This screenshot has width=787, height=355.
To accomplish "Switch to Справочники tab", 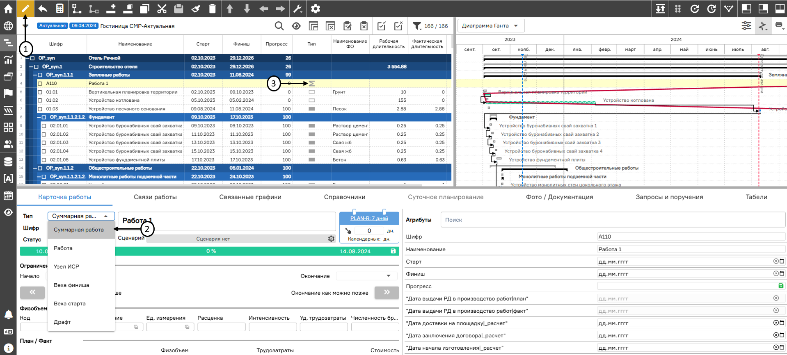I will [x=345, y=197].
